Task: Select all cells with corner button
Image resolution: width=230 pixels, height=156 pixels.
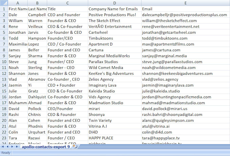Action: 4,3
